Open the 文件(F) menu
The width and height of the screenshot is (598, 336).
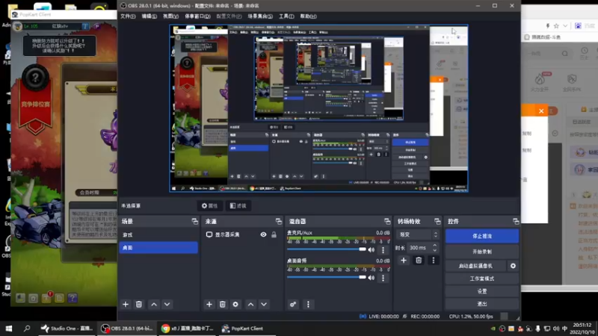click(x=128, y=16)
